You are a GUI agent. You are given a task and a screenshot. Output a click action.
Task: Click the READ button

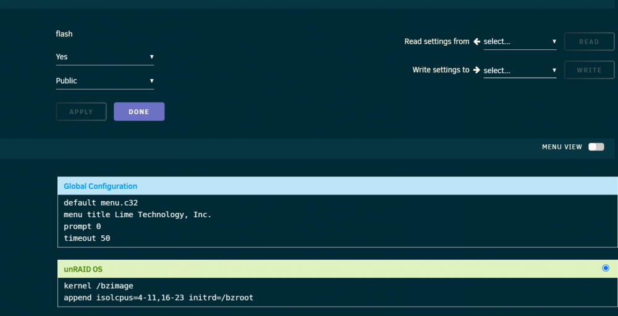click(x=589, y=42)
